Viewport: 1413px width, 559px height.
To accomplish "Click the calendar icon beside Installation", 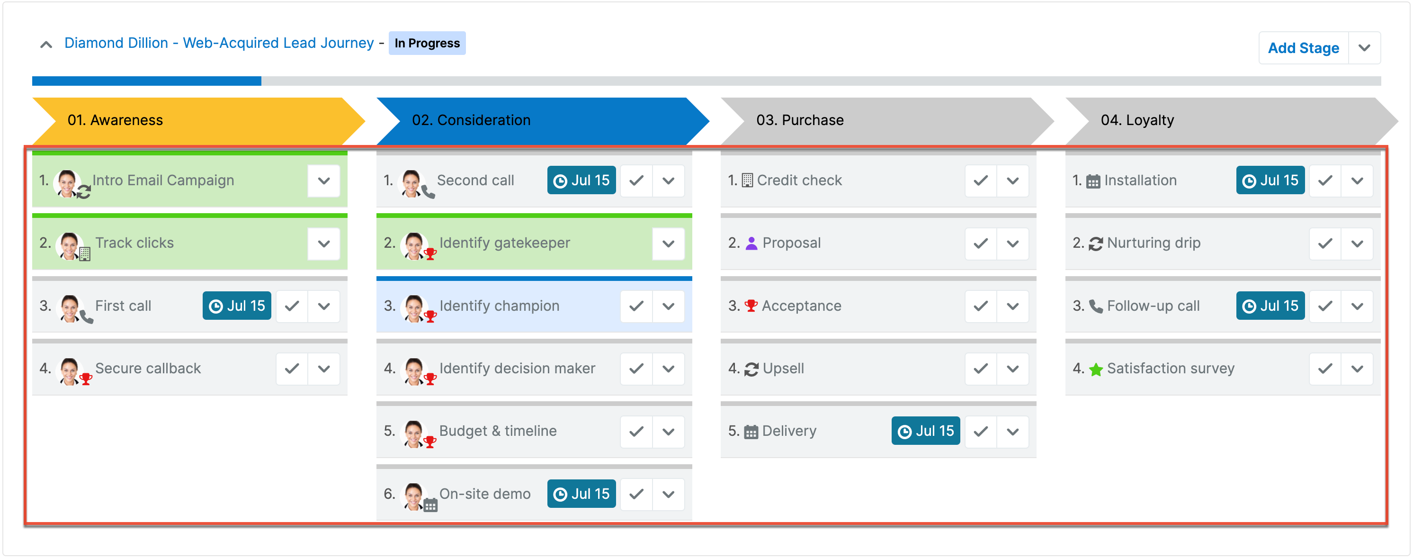I will click(x=1093, y=181).
